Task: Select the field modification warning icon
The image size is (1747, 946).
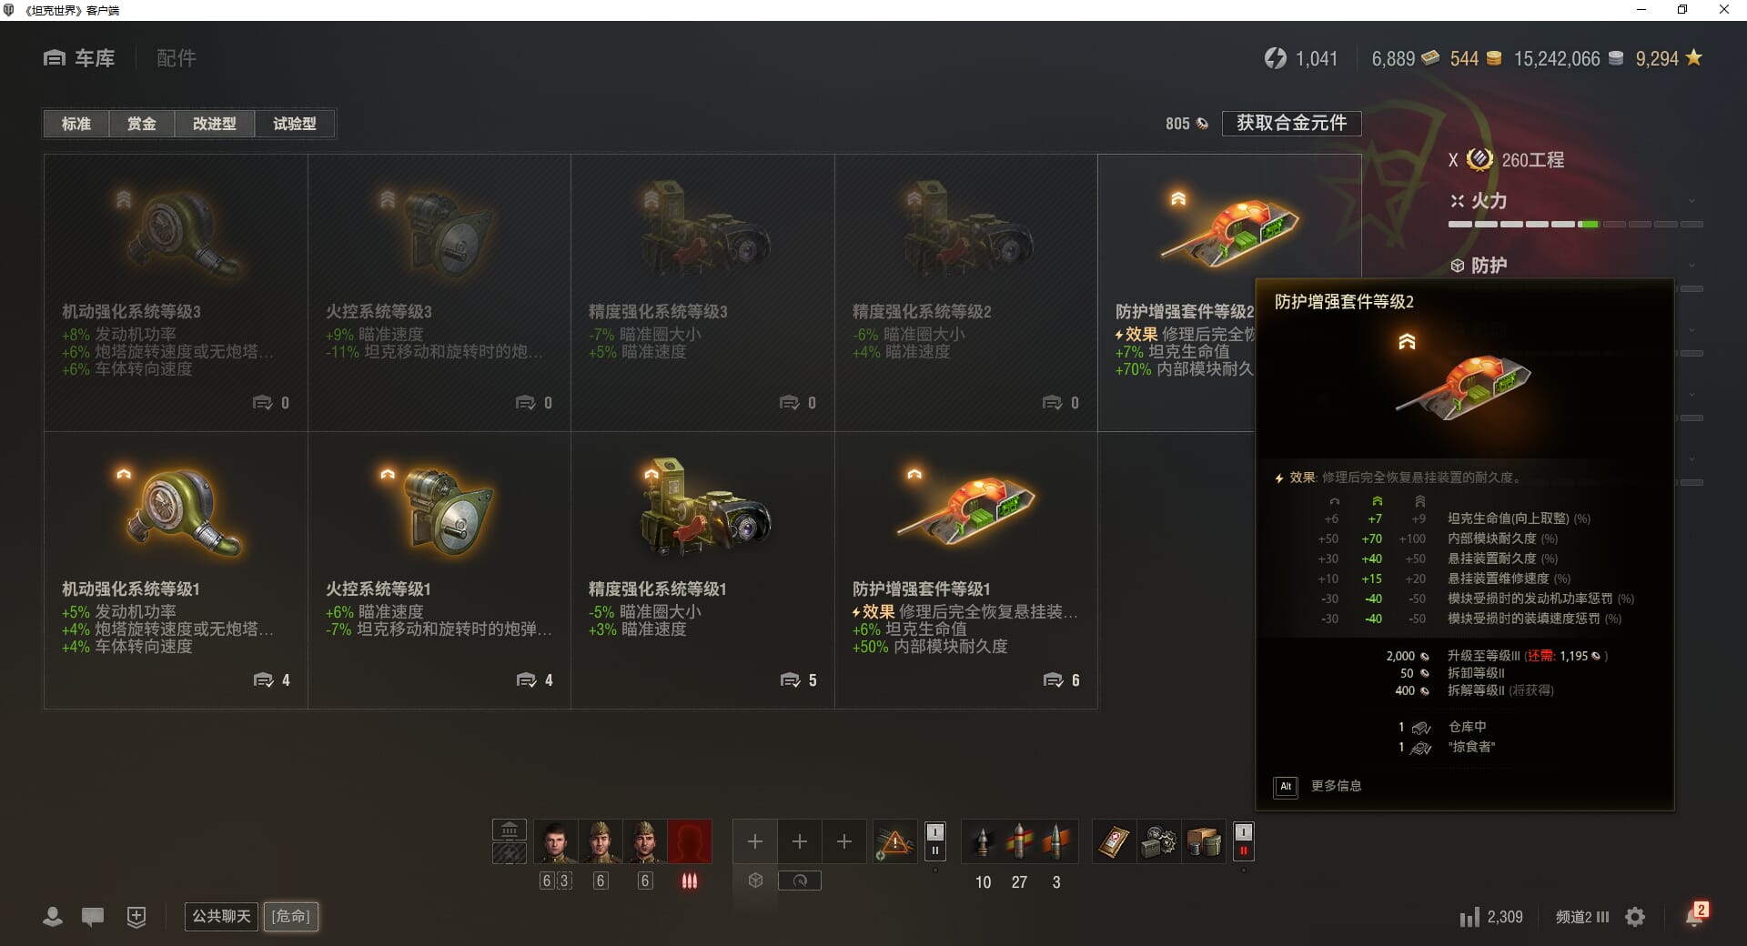Action: [895, 841]
